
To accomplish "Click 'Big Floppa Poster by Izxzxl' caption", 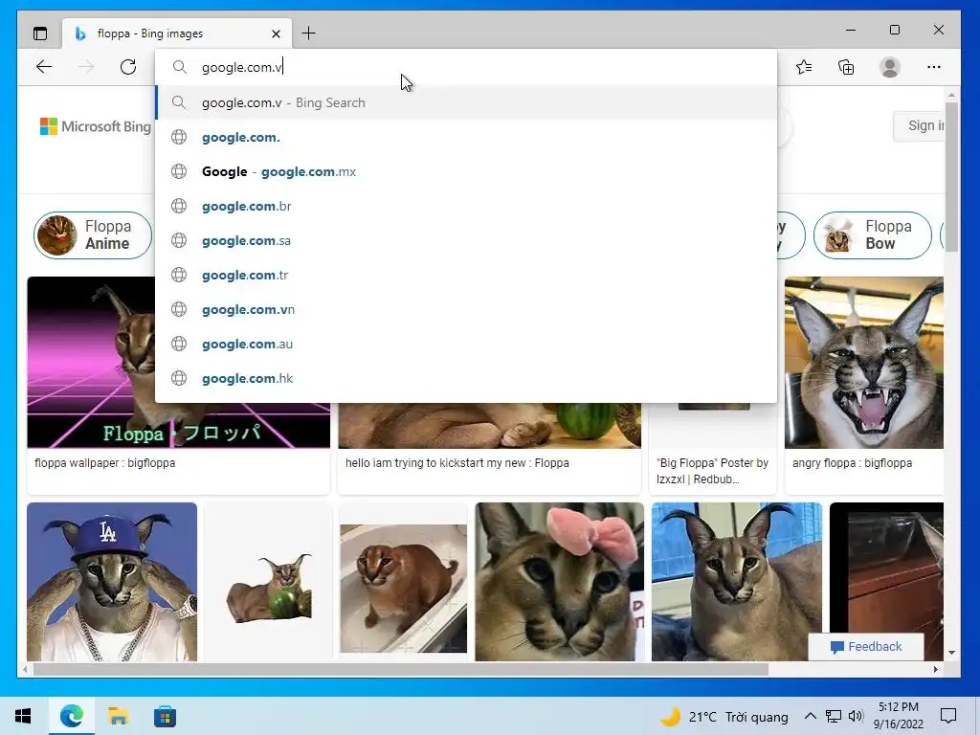I will click(x=712, y=471).
